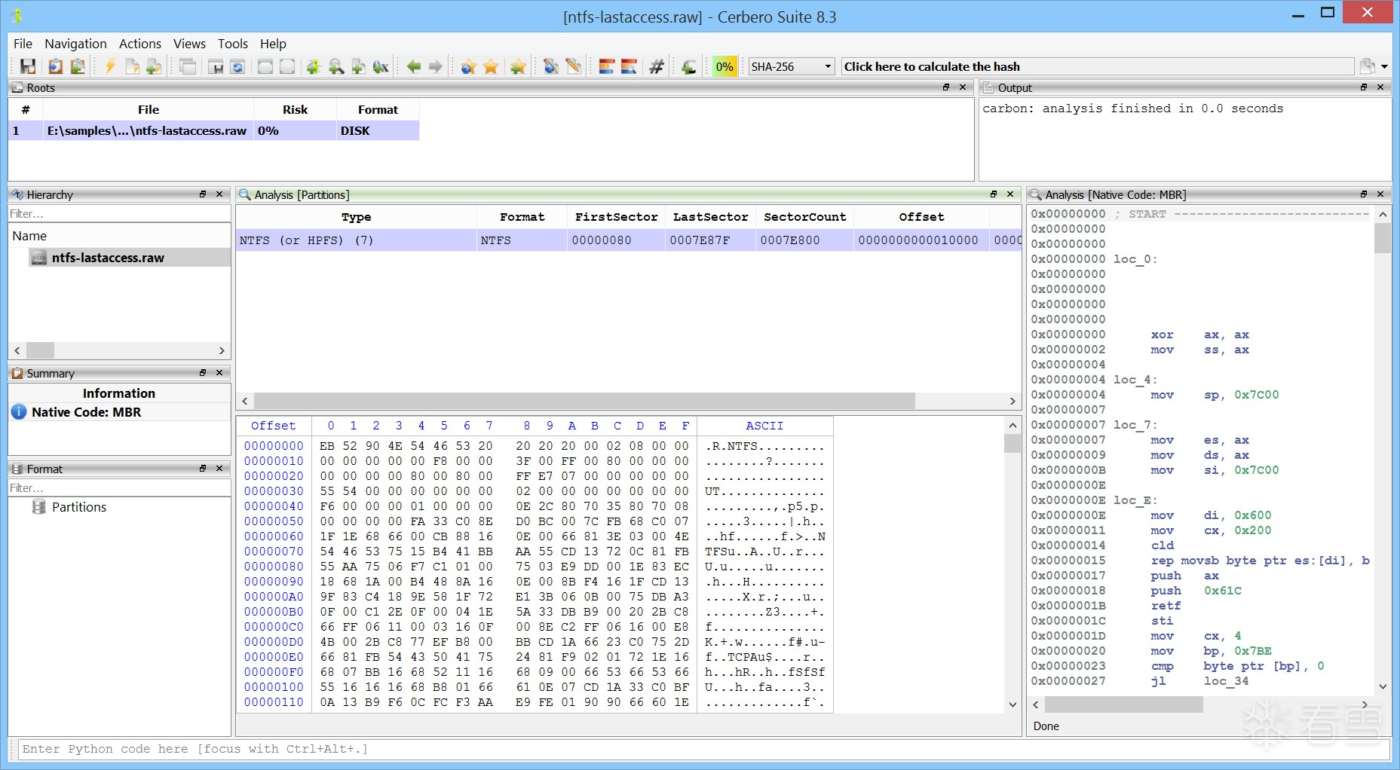Click the page with green plus icon
Screen dimensions: 1400x770
click(x=154, y=66)
